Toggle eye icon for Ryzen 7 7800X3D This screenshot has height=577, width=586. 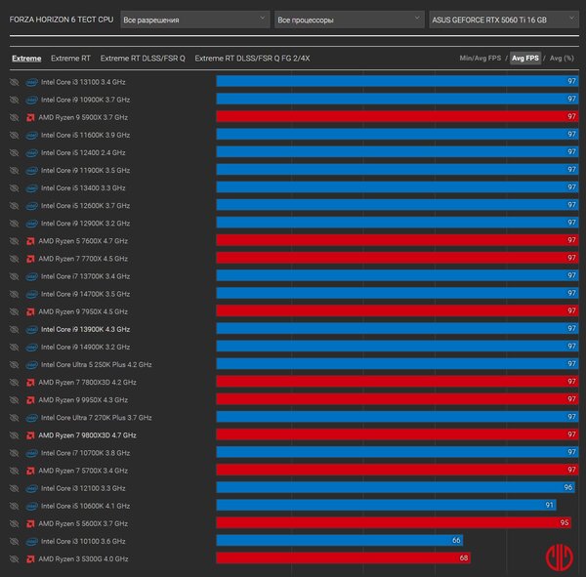[x=15, y=383]
